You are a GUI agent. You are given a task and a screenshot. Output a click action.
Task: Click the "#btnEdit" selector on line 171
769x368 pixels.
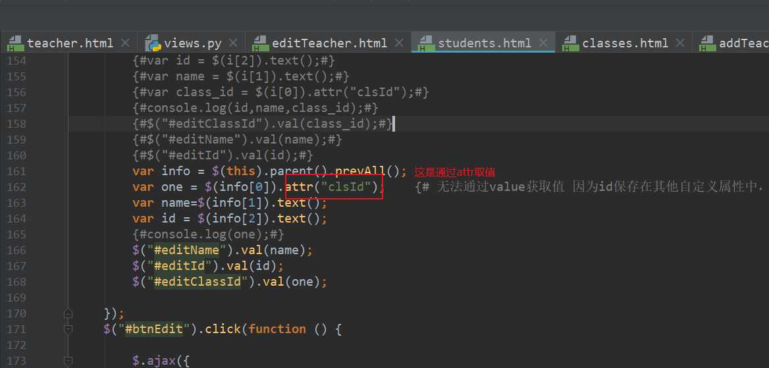(154, 329)
